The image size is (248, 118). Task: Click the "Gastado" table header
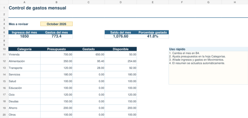(88, 49)
